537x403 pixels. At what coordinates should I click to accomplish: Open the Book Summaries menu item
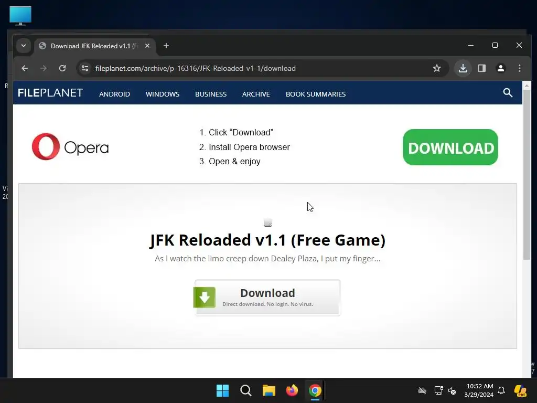pyautogui.click(x=315, y=94)
